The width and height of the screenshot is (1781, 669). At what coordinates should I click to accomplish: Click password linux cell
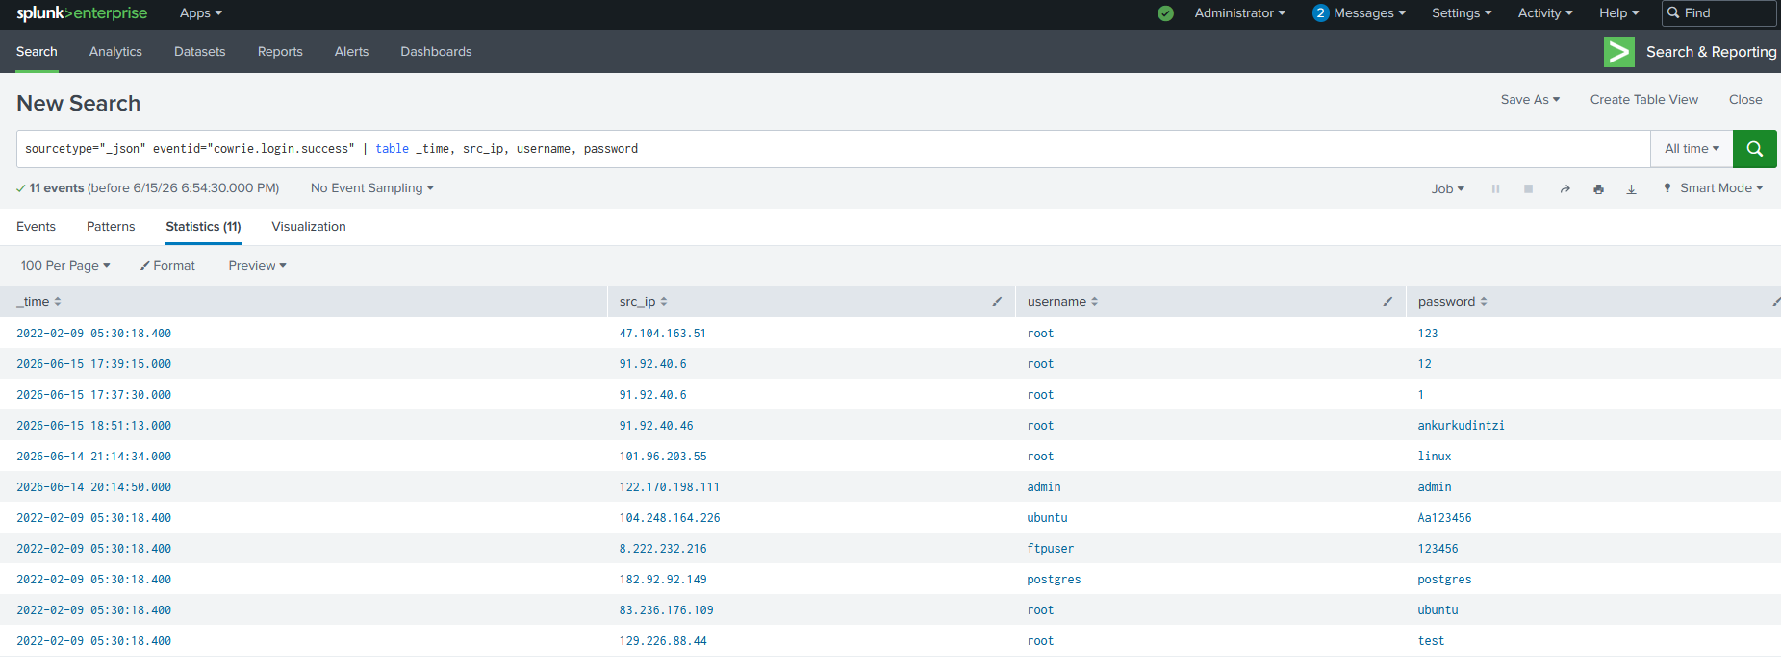pos(1434,457)
